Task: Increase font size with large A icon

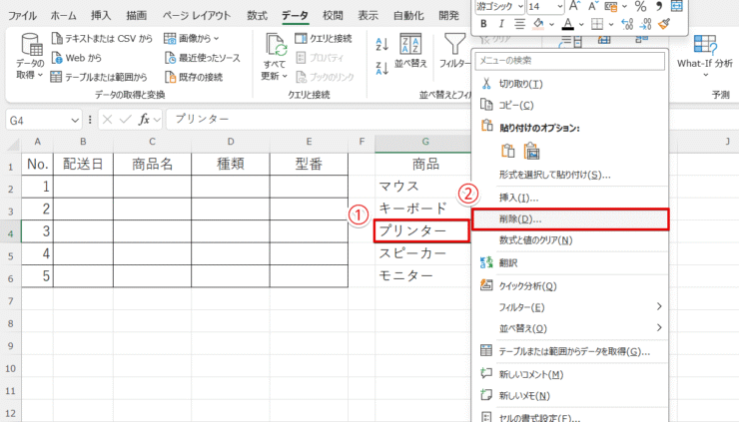Action: point(574,6)
